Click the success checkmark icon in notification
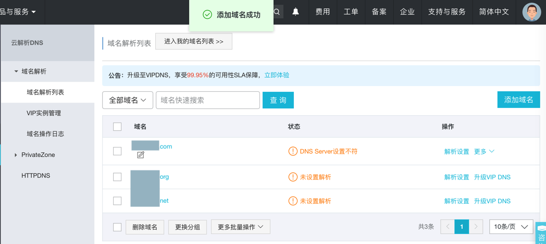 [207, 15]
